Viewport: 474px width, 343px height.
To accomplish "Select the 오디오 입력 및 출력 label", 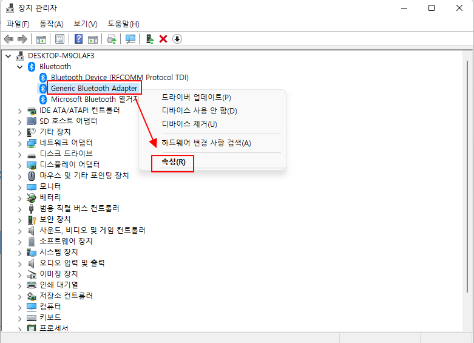I will [72, 263].
